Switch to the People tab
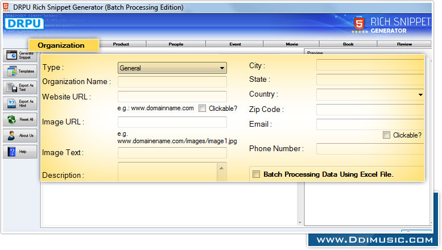This screenshot has width=442, height=250. pos(176,44)
